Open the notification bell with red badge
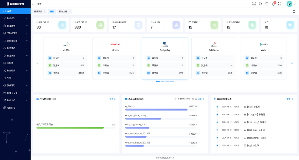299x160 pixels. pos(273,4)
